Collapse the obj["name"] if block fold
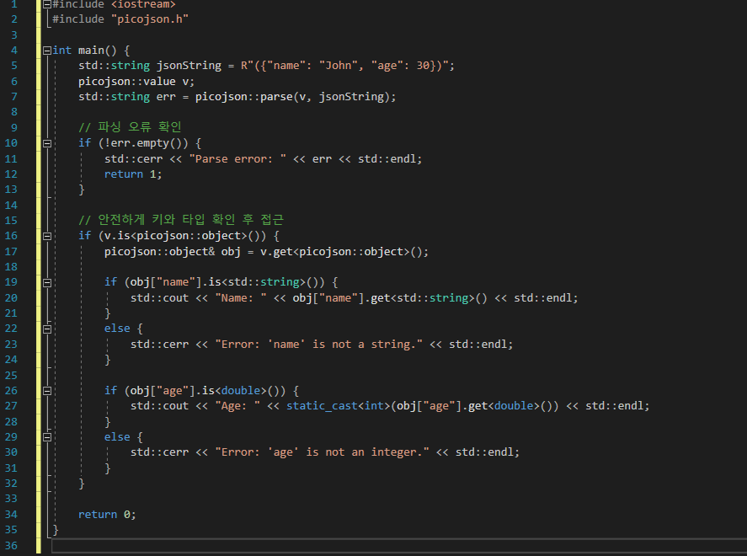Image resolution: width=747 pixels, height=556 pixels. pos(46,282)
